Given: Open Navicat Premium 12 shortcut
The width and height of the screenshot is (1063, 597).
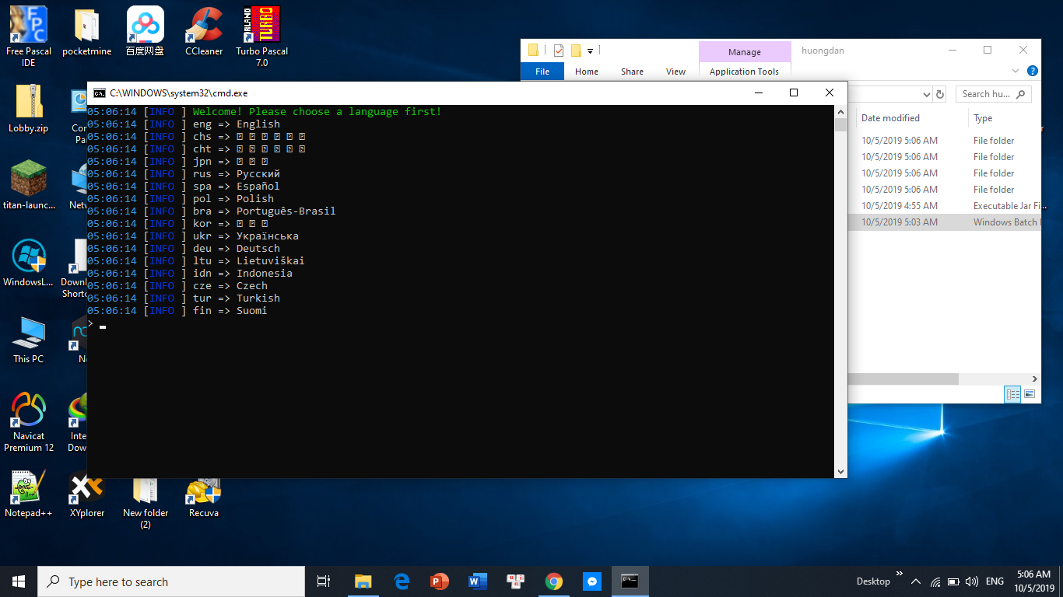Looking at the screenshot, I should click(29, 410).
